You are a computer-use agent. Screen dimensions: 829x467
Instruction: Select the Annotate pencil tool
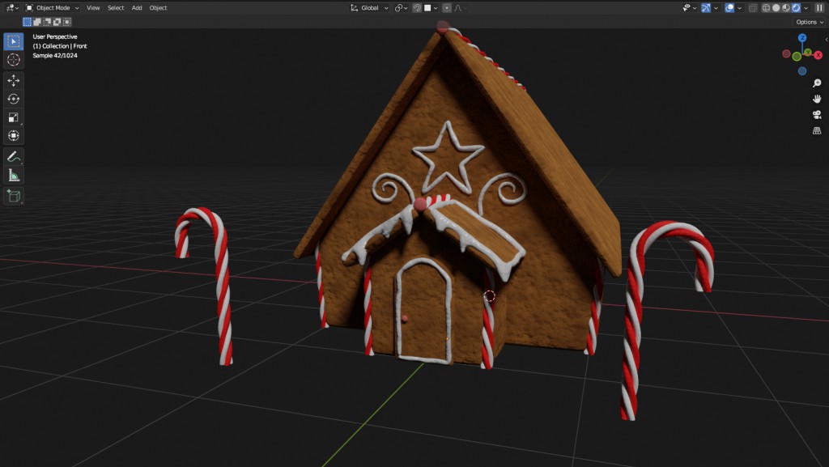click(x=14, y=155)
